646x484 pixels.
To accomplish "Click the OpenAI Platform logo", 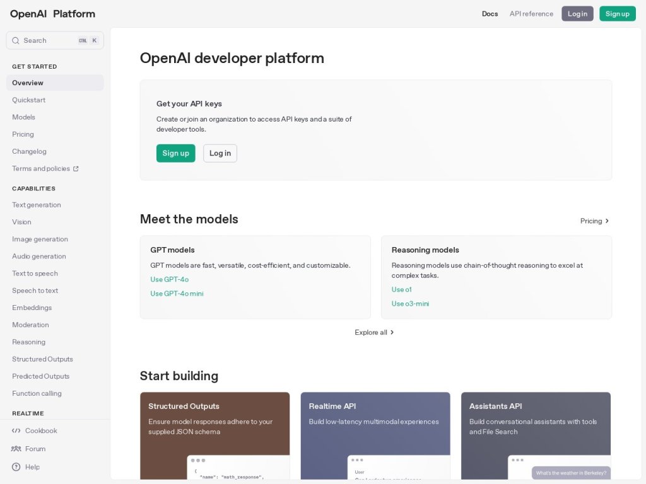I will pyautogui.click(x=52, y=14).
